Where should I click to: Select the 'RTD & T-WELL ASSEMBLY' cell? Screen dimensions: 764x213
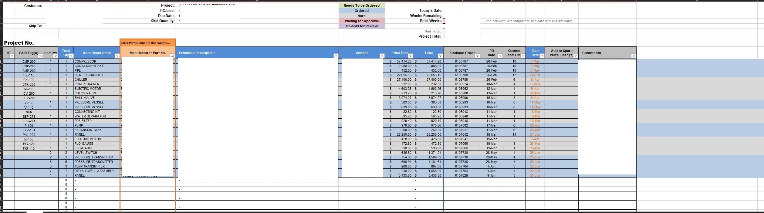(97, 171)
